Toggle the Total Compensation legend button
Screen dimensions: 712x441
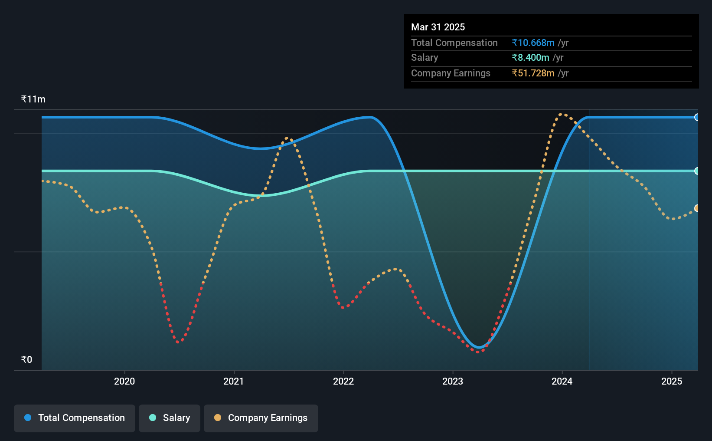[x=75, y=418]
